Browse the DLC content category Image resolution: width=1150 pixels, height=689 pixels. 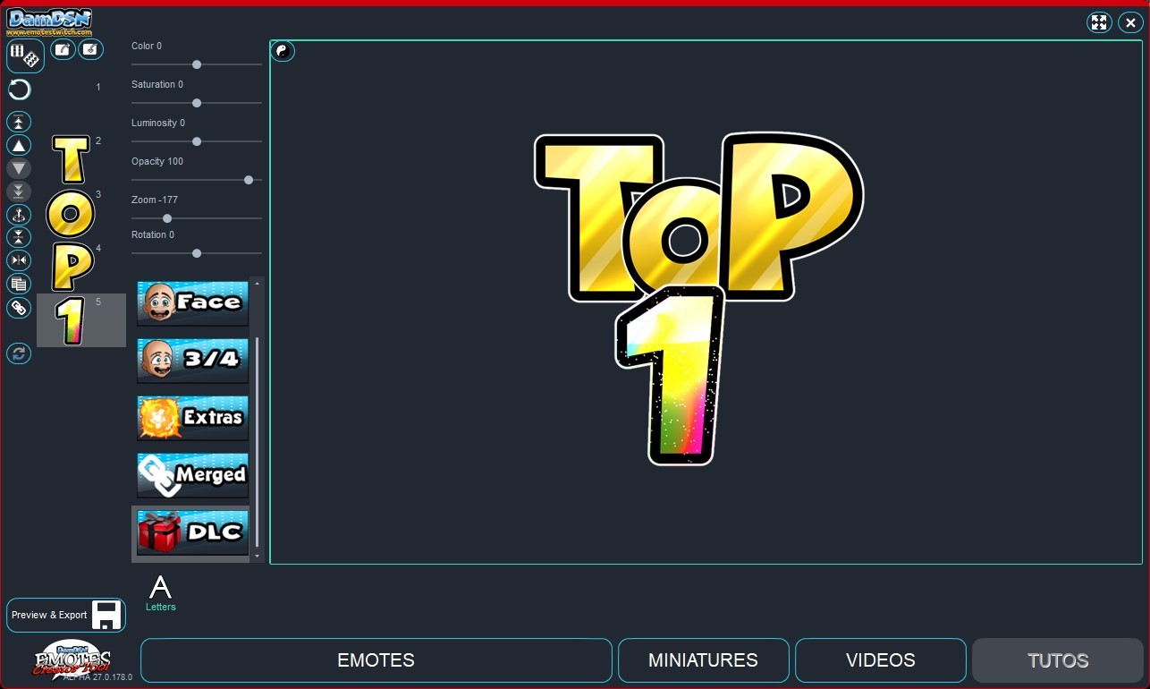(192, 533)
